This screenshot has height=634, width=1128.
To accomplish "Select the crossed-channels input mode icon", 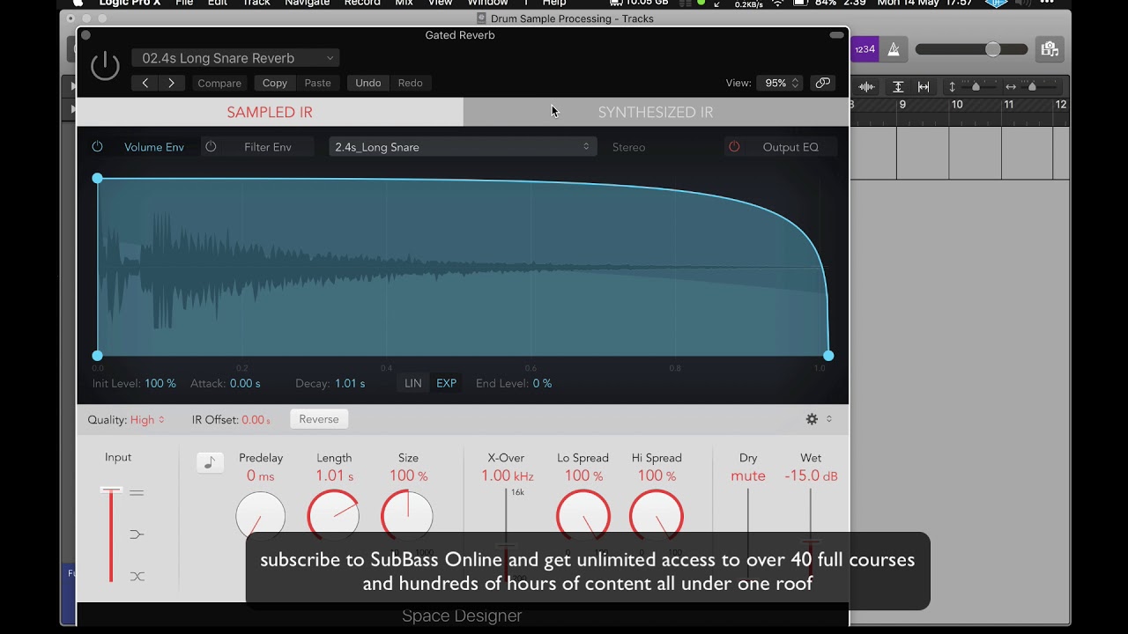I will coord(137,576).
